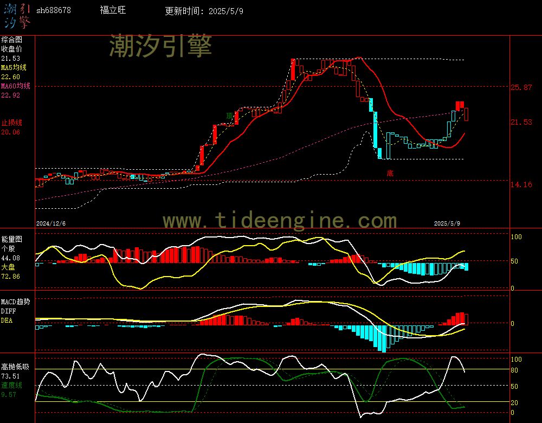The height and width of the screenshot is (423, 542).
Task: Select the MA5均线 legend label
Action: pyautogui.click(x=14, y=67)
